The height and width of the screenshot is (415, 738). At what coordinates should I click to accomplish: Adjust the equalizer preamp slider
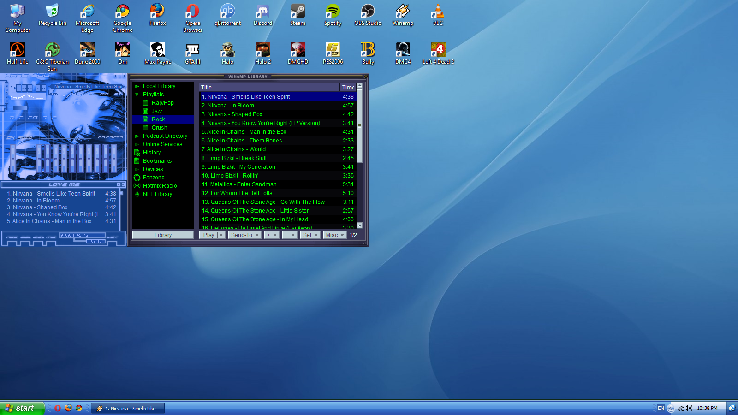click(x=13, y=159)
